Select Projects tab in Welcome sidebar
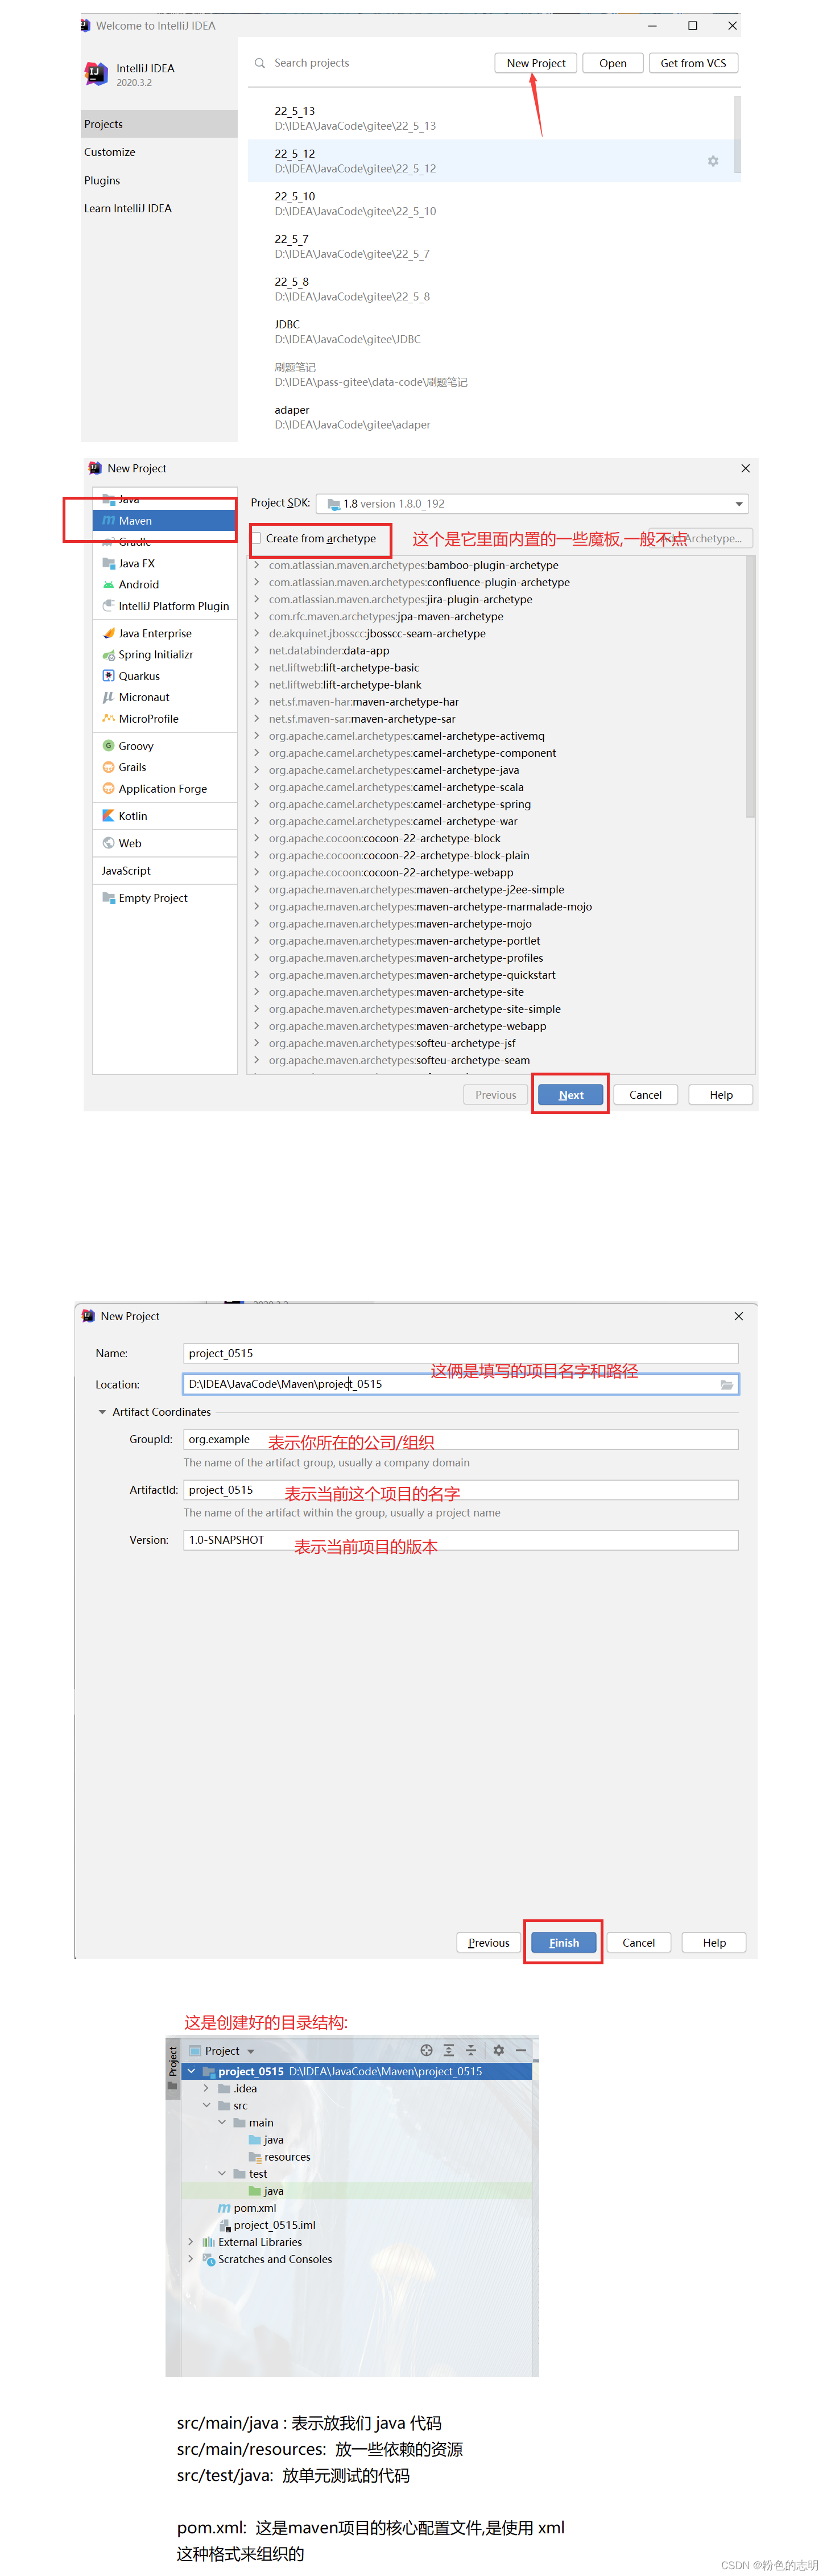 (159, 124)
